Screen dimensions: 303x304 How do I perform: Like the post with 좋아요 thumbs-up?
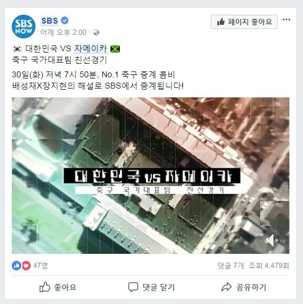point(58,287)
